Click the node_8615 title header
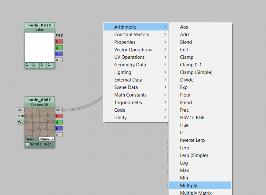 click(39, 25)
